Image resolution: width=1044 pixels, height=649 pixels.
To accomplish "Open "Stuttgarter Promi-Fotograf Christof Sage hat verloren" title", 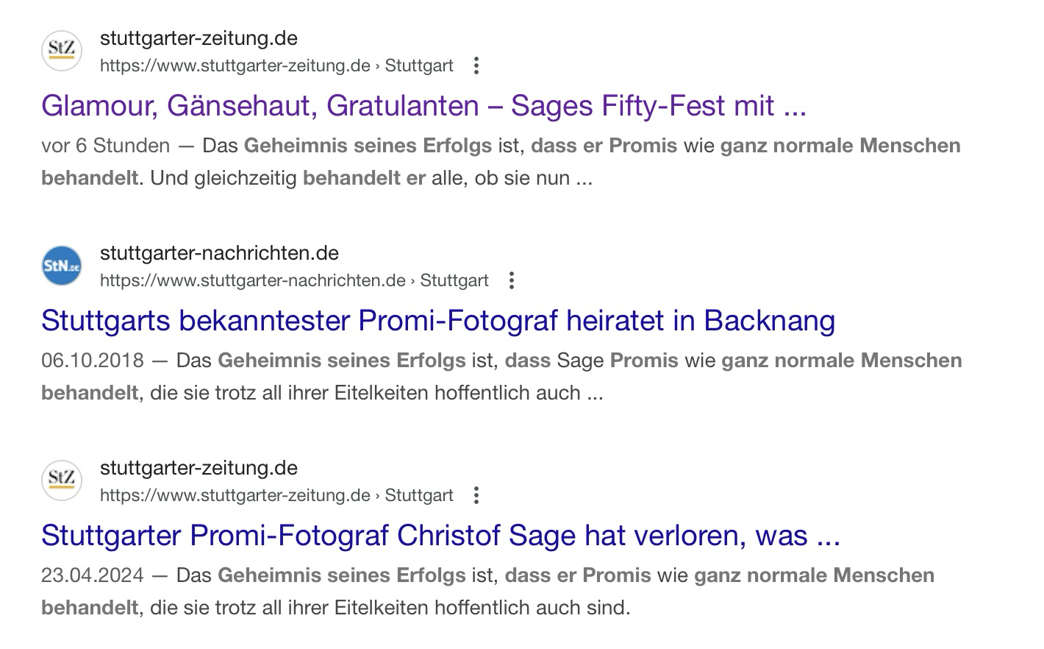I will (440, 536).
